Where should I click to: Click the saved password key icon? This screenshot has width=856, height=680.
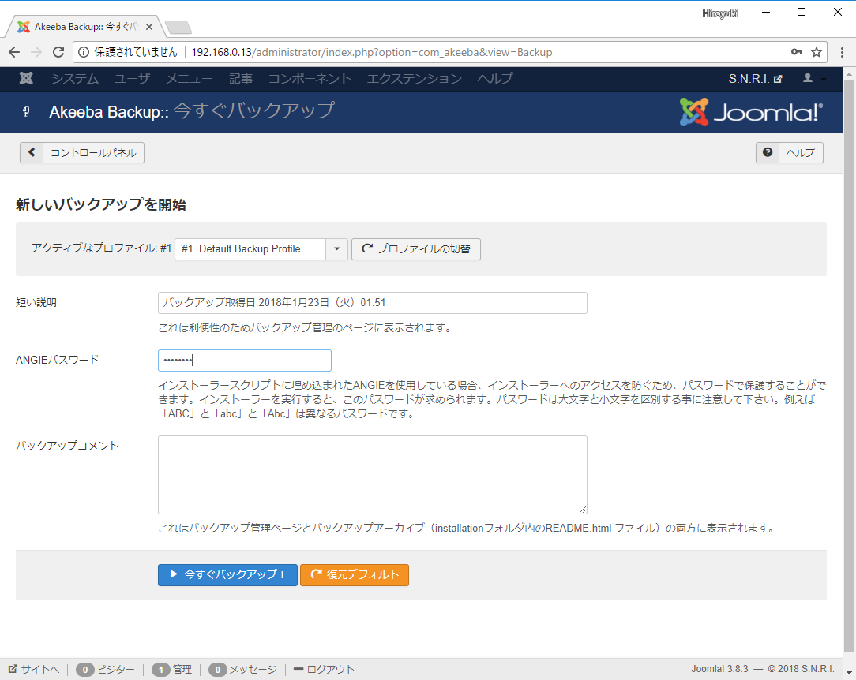[x=797, y=52]
